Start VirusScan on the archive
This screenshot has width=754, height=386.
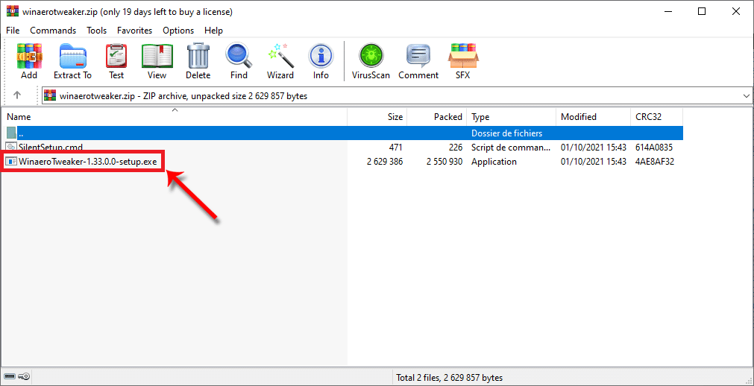click(x=371, y=62)
